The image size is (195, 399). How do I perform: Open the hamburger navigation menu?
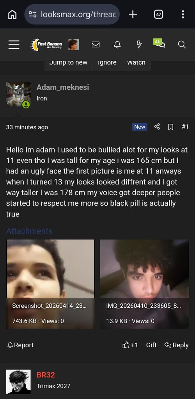point(14,45)
